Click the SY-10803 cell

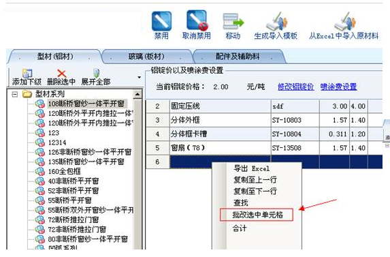click(295, 120)
